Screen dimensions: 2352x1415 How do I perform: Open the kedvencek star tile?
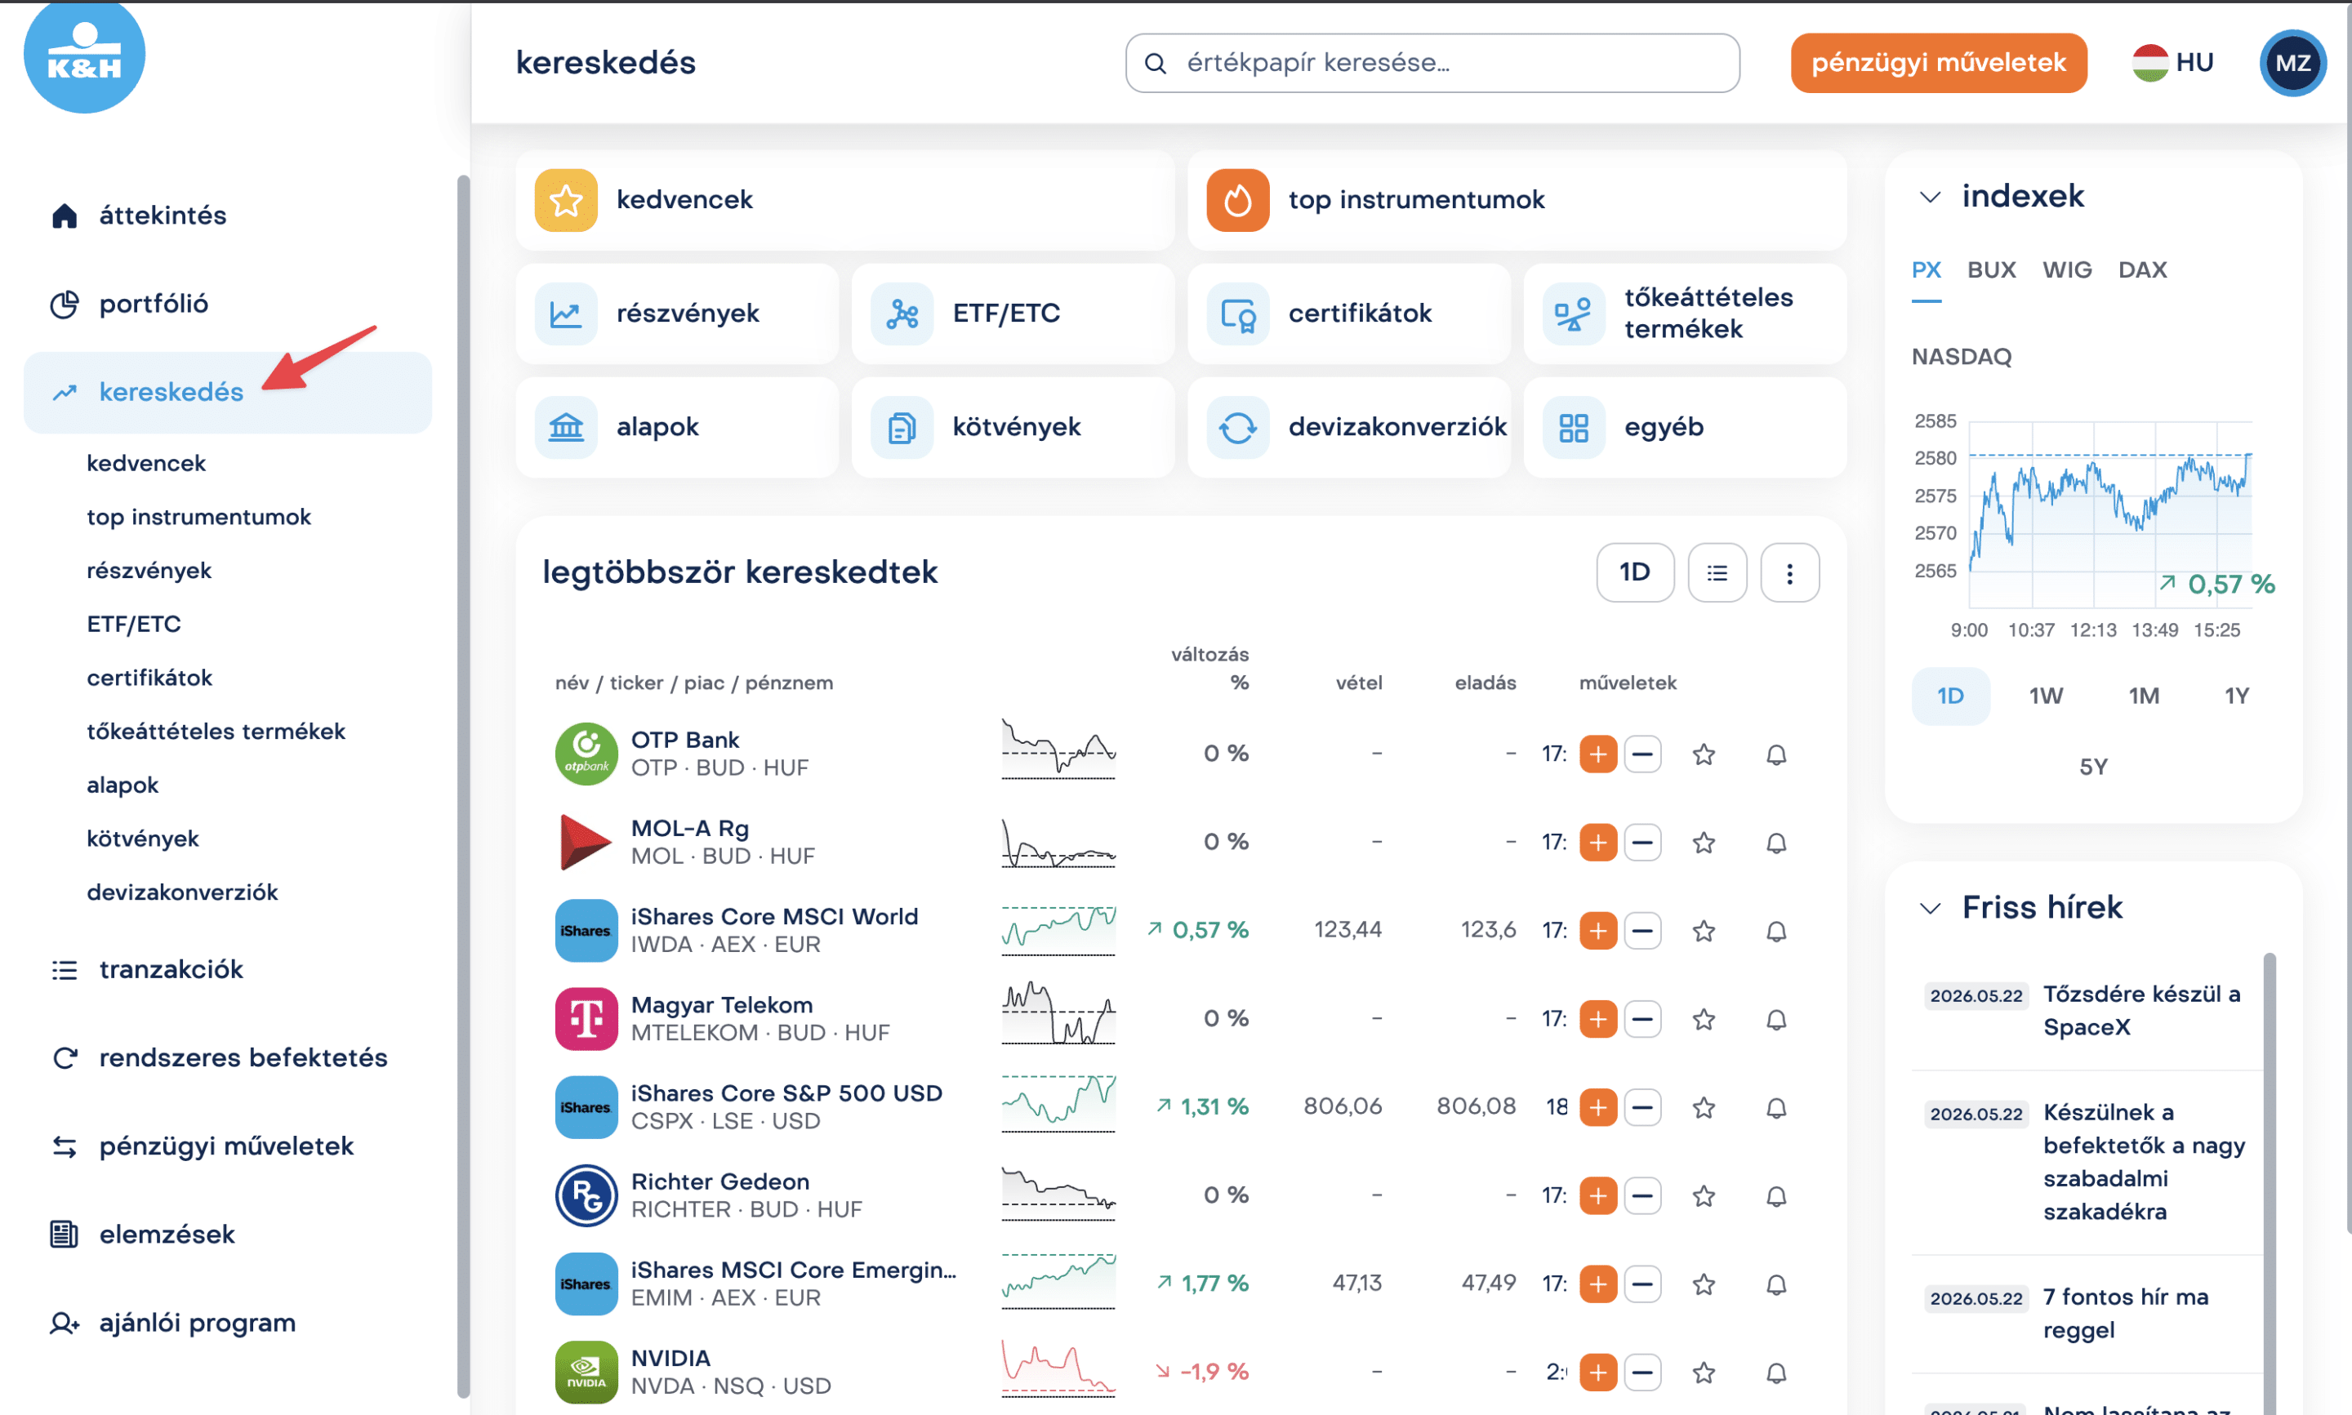click(844, 200)
